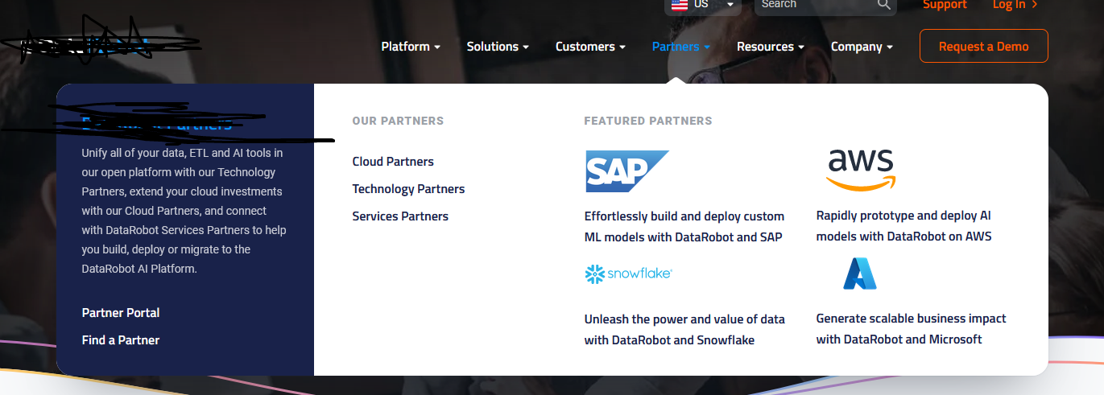Viewport: 1104px width, 395px height.
Task: Go to Cloud Partners page
Action: (393, 162)
